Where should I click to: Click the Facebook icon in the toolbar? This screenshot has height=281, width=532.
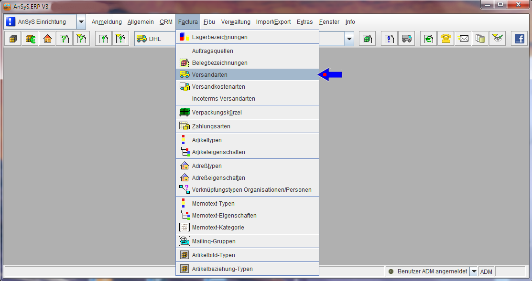click(519, 39)
